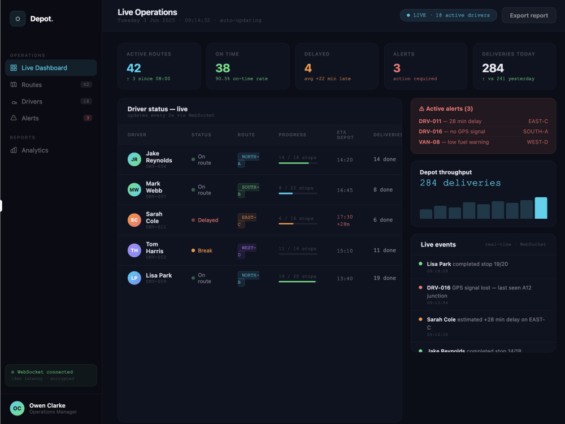Screen dimensions: 565x424
Task: Click the green dot beside Lisa Park event
Action: (420, 264)
